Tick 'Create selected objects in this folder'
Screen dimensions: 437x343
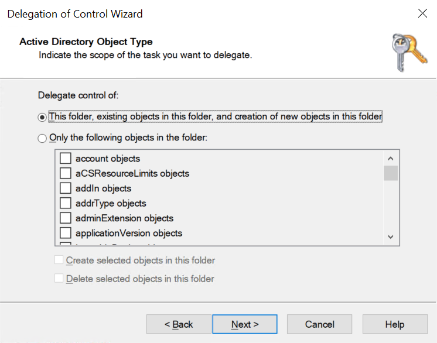(x=59, y=260)
